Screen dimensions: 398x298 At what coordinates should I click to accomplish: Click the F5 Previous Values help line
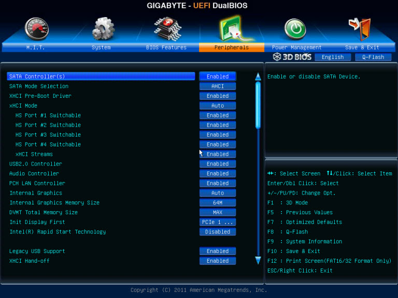click(x=300, y=212)
